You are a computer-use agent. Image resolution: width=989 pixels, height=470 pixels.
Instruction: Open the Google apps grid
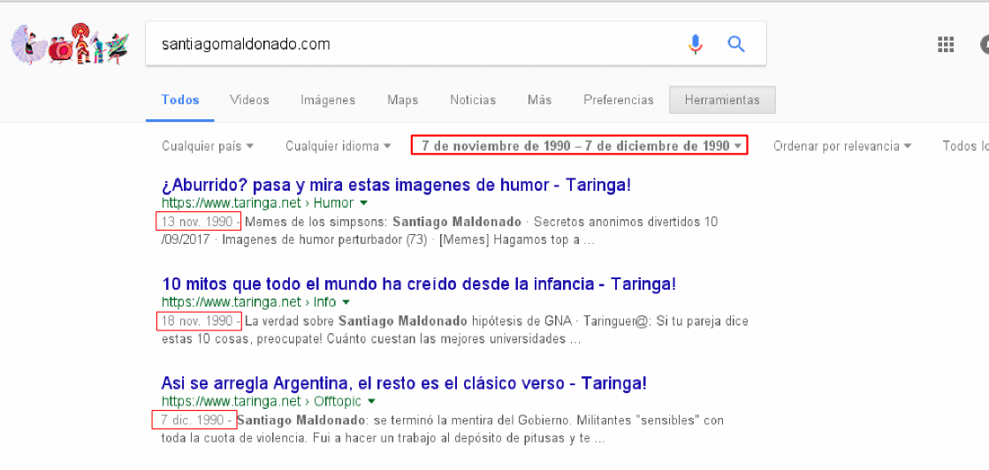pos(946,45)
